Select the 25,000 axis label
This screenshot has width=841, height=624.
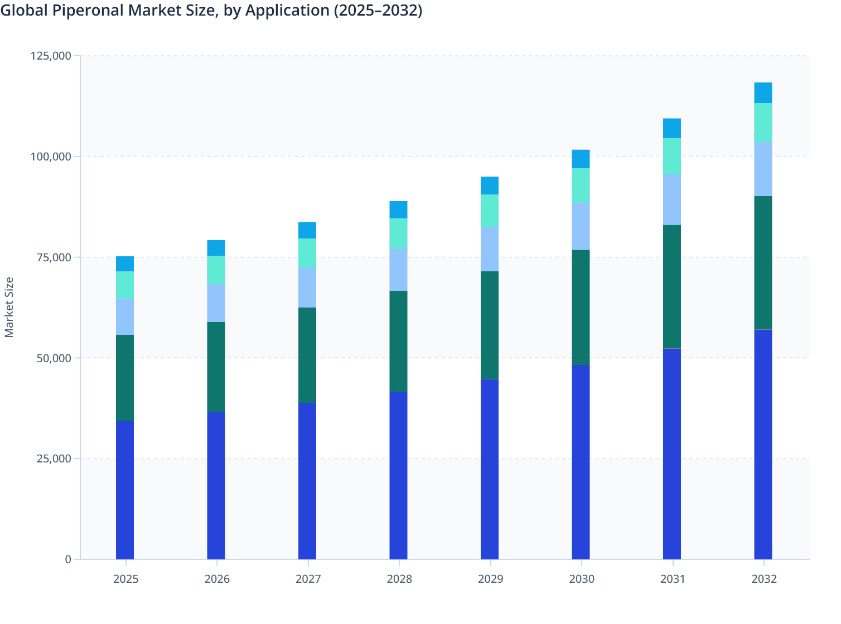[x=56, y=459]
